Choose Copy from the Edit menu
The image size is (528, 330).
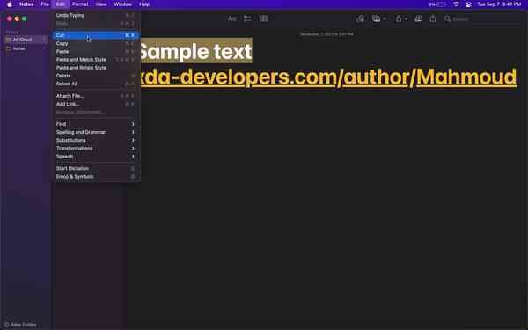(96, 43)
